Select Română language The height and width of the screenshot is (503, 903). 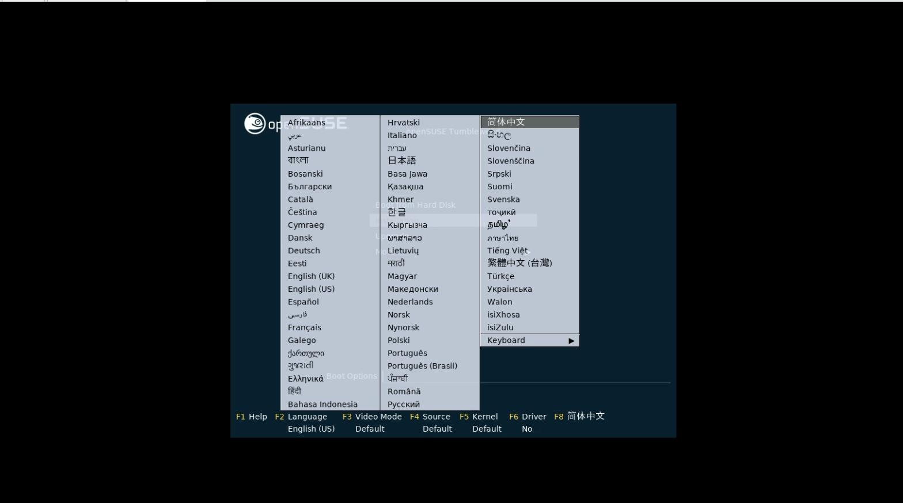point(404,391)
